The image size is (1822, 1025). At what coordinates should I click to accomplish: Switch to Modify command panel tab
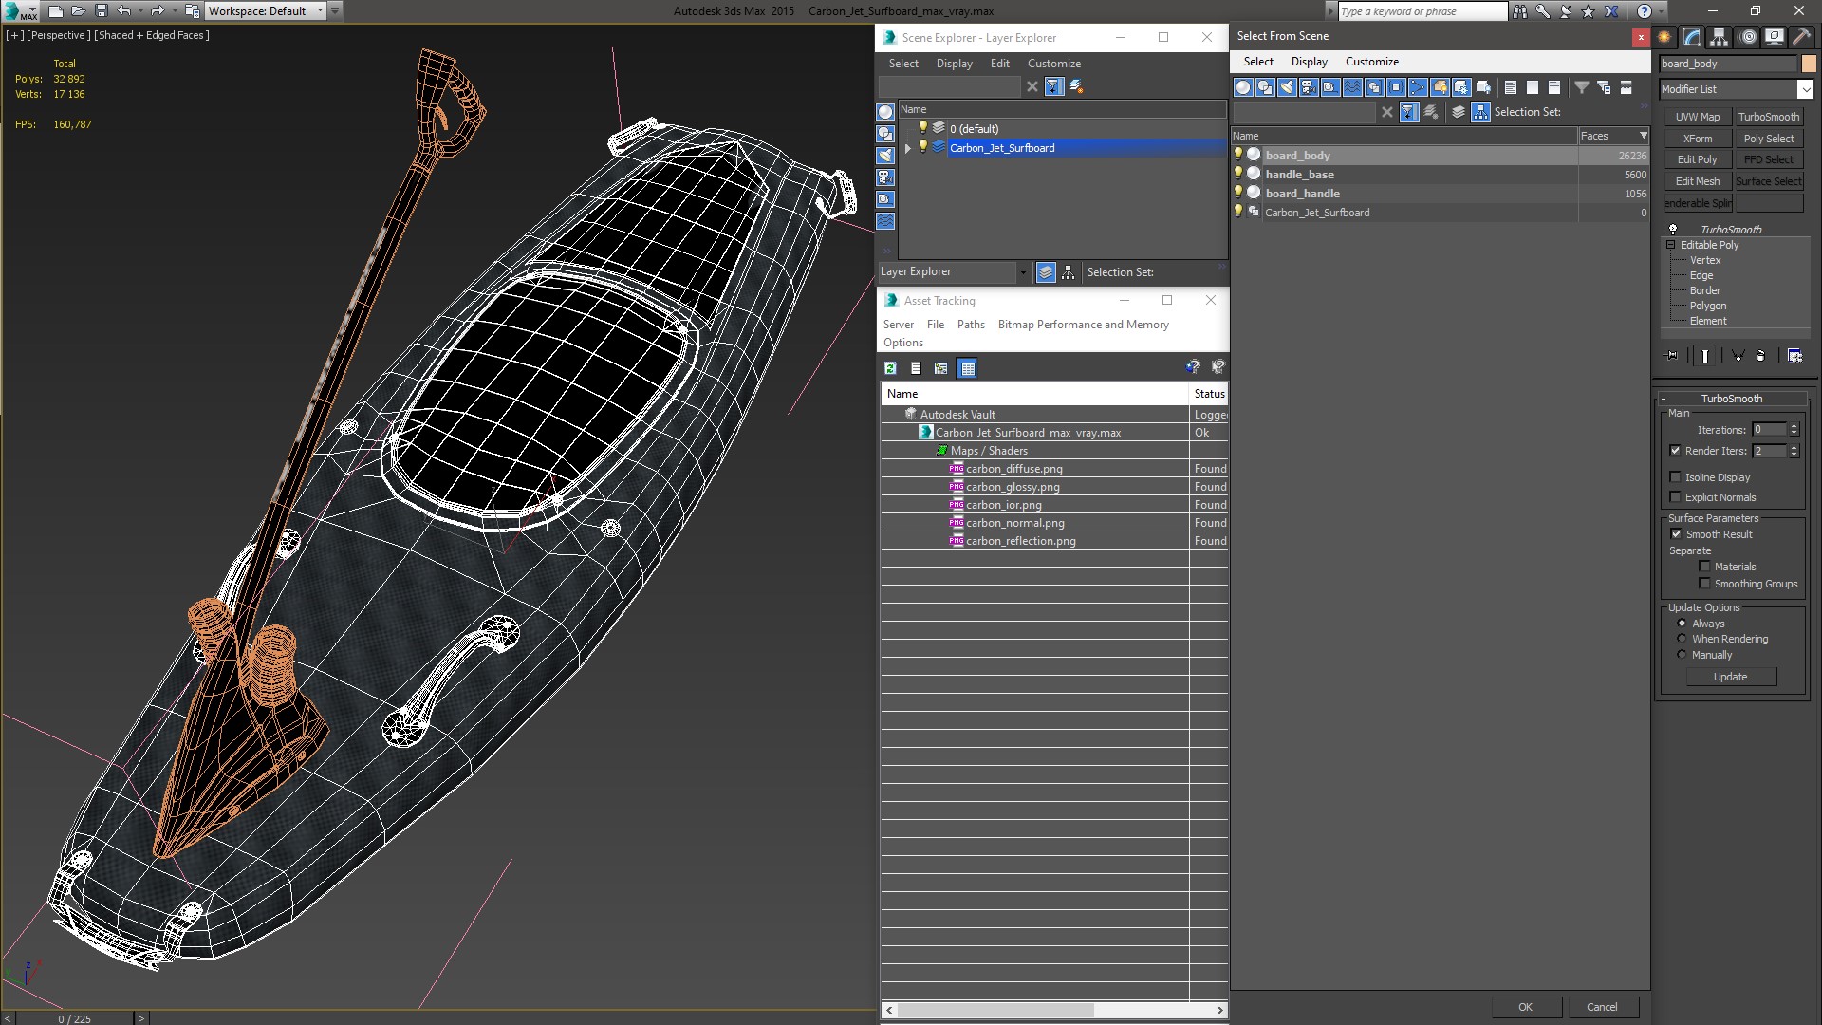[1692, 37]
